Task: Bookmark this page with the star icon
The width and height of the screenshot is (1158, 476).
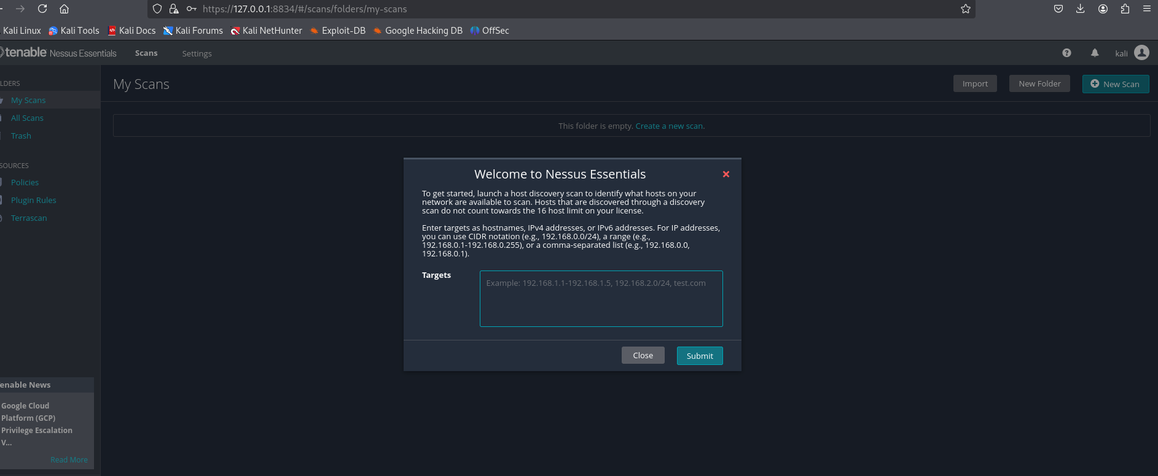Action: (x=966, y=9)
